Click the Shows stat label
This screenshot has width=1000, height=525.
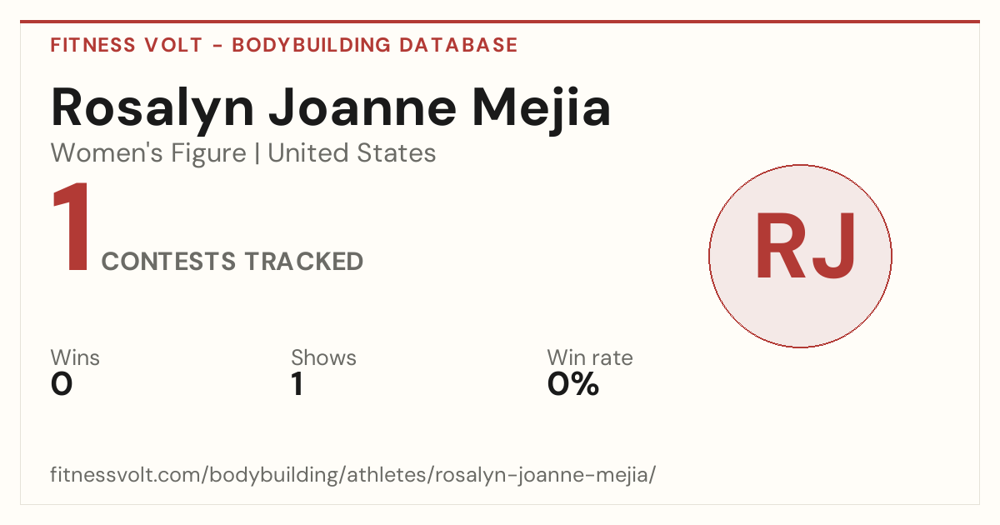(x=323, y=357)
